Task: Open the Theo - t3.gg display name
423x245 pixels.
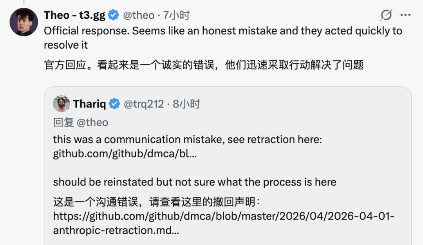Action: (x=75, y=15)
